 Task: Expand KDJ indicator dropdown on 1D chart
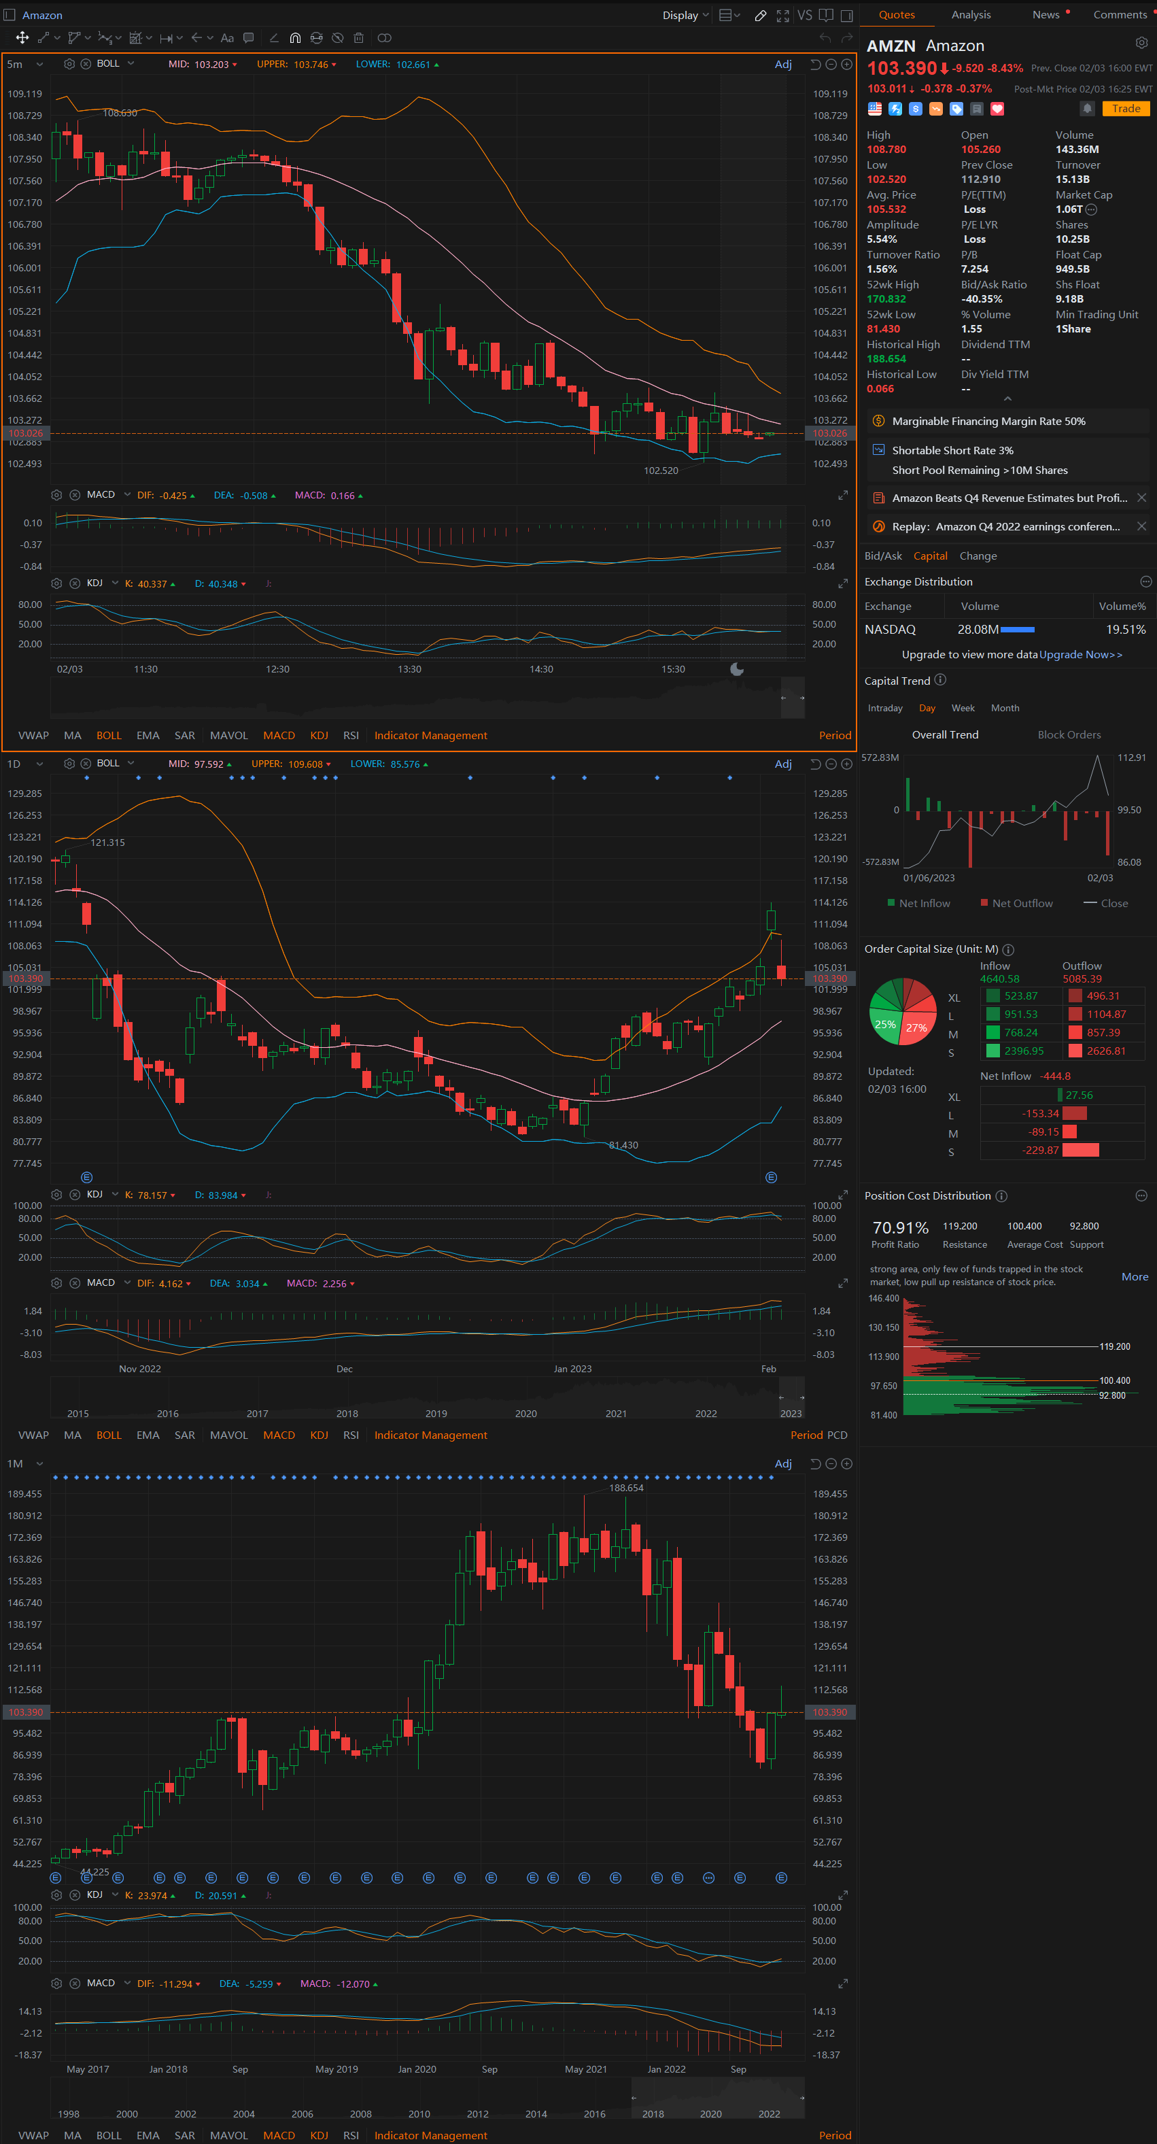(x=115, y=1194)
